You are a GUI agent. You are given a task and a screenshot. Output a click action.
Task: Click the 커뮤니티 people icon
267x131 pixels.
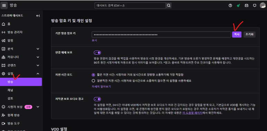pos(3,57)
